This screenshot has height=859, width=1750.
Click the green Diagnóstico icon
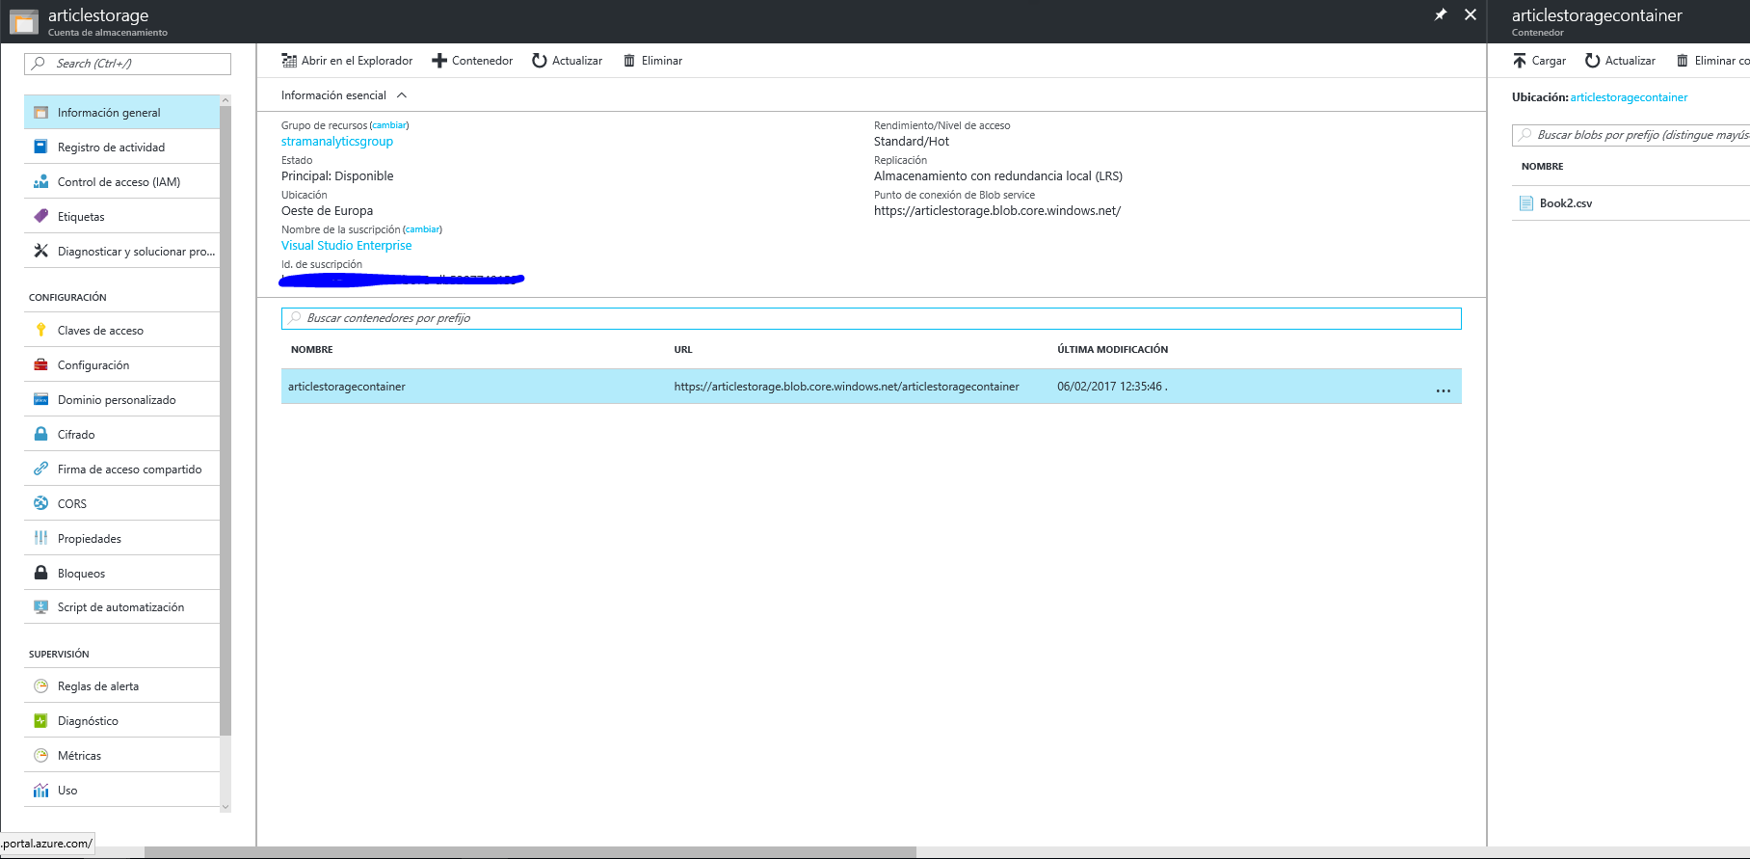[40, 721]
